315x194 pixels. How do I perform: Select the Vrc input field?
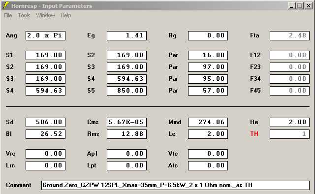pyautogui.click(x=45, y=154)
